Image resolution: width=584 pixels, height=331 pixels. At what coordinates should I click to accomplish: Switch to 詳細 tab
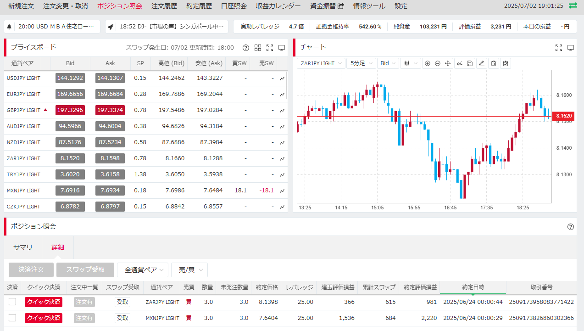58,247
